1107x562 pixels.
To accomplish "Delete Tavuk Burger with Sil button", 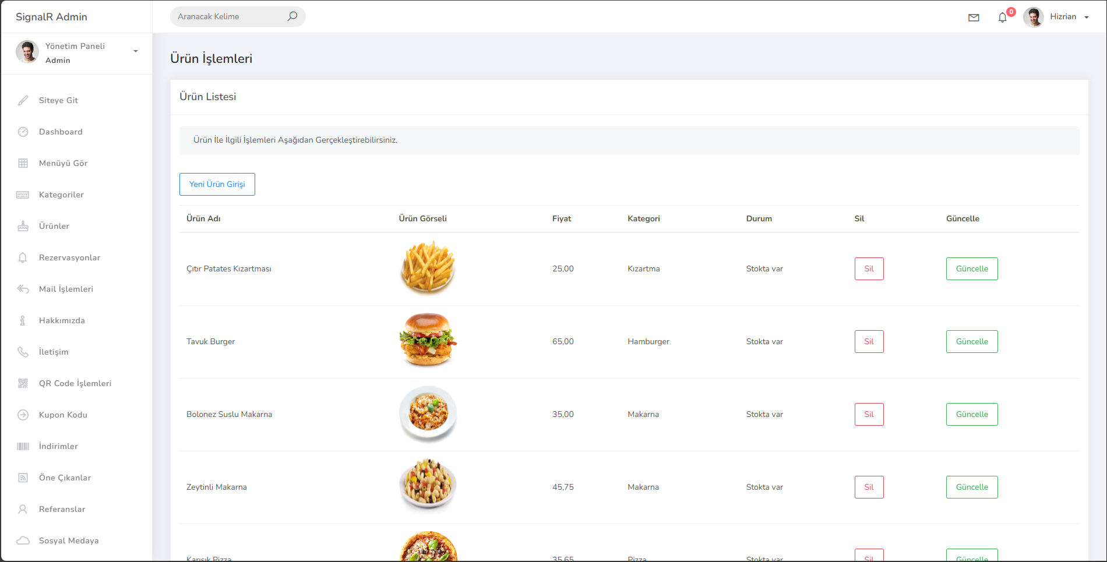I will pos(869,341).
